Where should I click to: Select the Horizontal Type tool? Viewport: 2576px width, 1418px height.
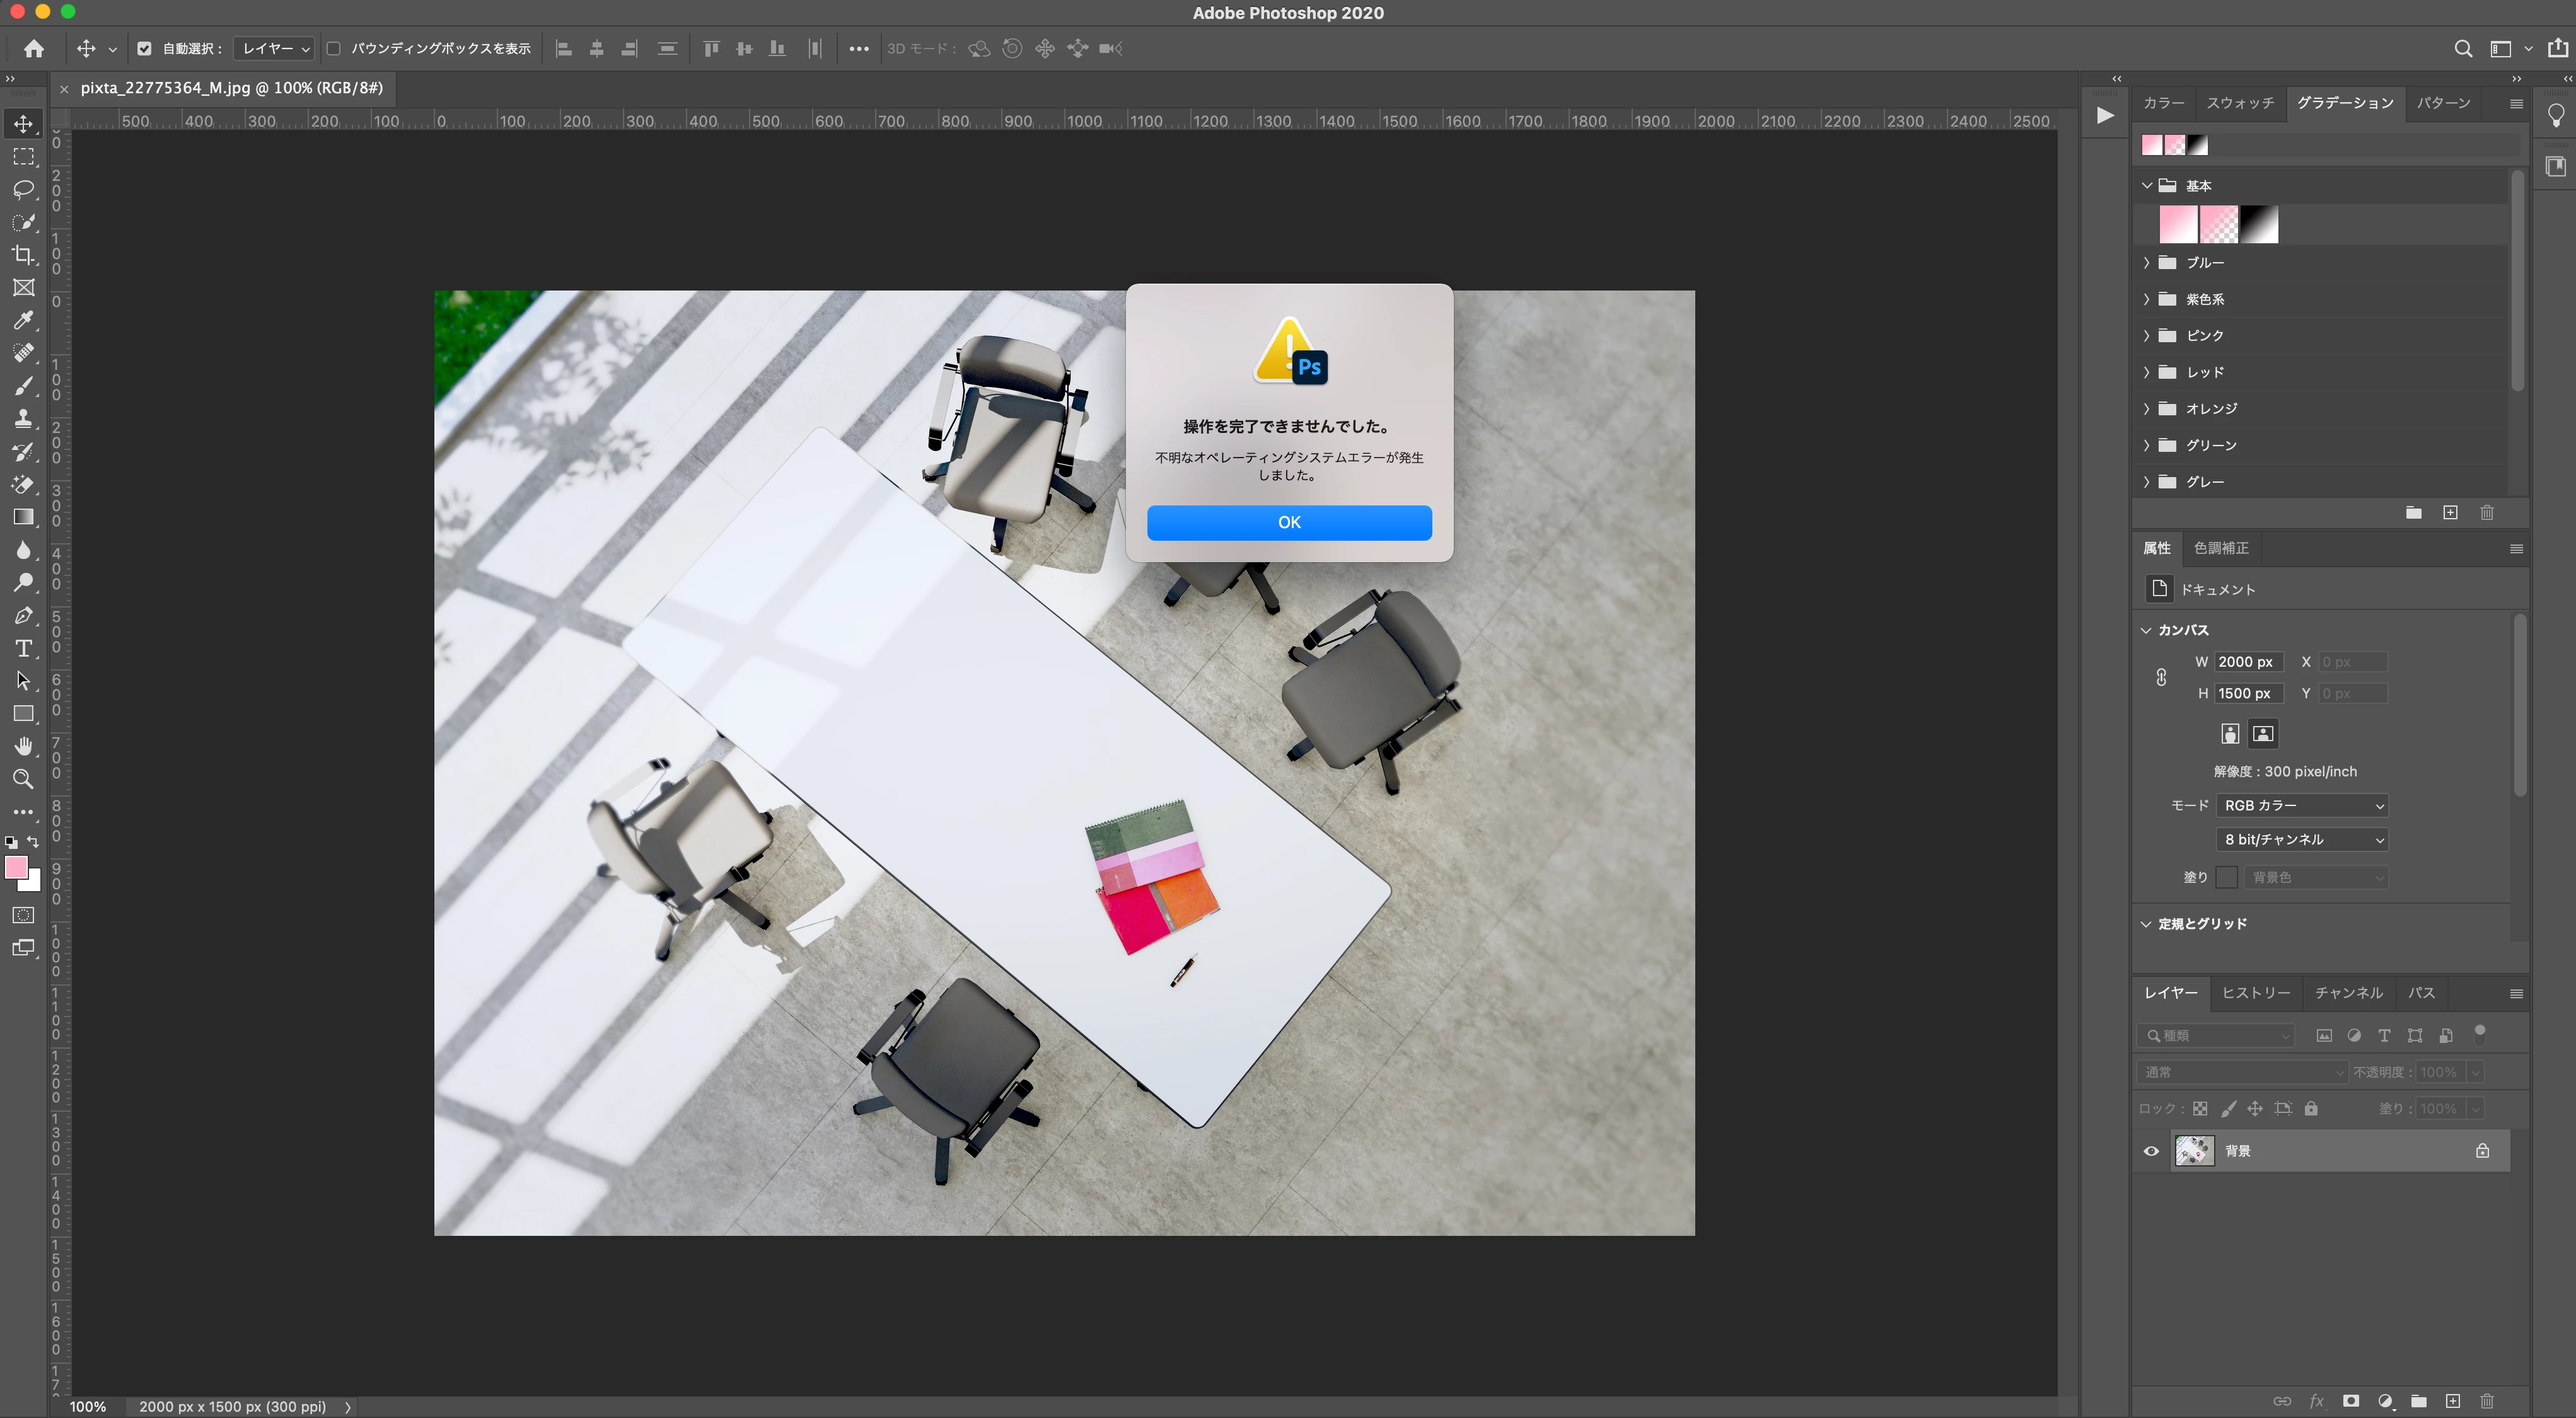pyautogui.click(x=23, y=648)
